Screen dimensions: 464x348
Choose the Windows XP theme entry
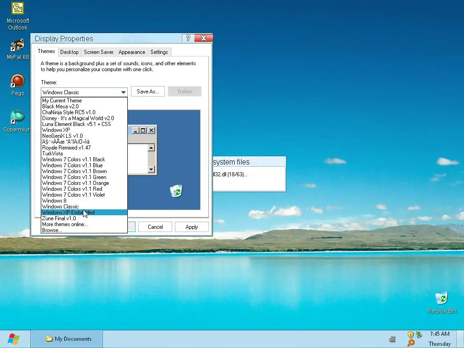pyautogui.click(x=84, y=130)
